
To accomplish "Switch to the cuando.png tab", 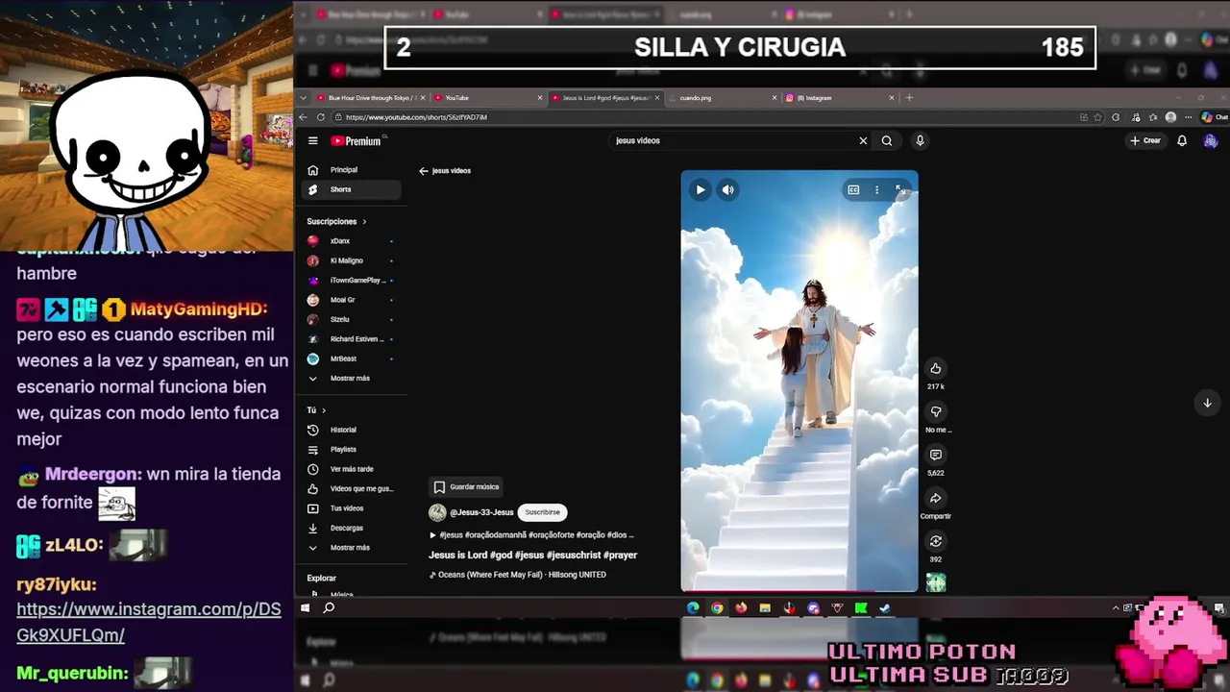I will pyautogui.click(x=721, y=98).
